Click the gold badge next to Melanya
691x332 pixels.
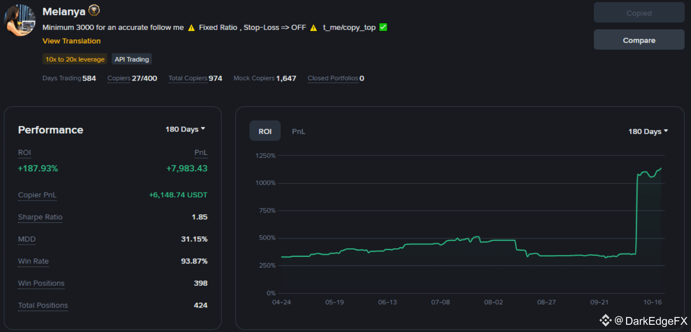click(94, 10)
